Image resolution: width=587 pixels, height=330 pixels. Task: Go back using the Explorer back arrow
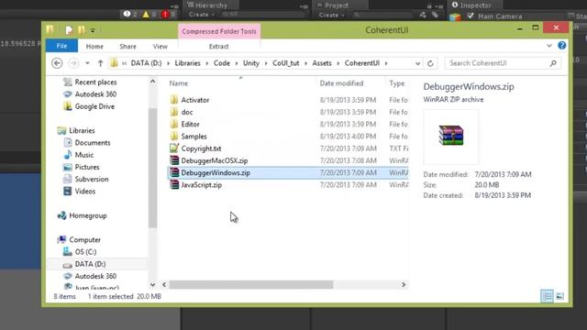(x=57, y=63)
